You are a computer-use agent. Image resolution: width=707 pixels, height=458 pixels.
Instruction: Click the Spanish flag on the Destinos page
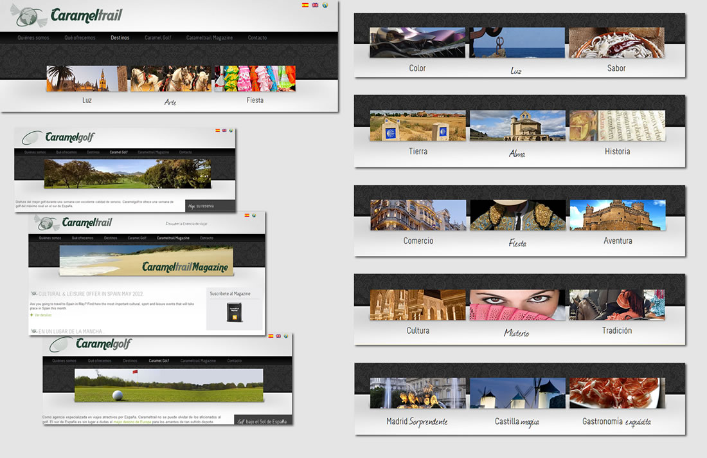[x=305, y=5]
